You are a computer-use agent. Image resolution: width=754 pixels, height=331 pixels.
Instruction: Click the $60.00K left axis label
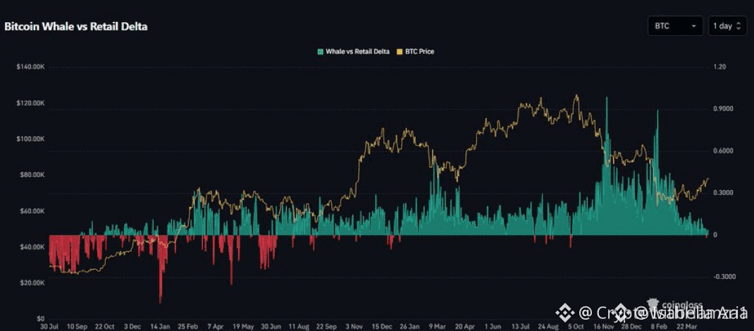(32, 211)
